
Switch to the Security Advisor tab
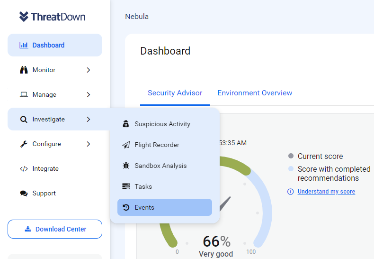(175, 93)
